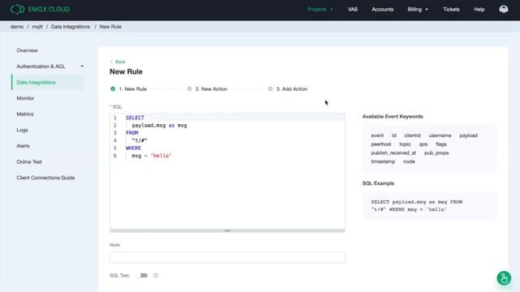Viewport: 520px width, 292px height.
Task: Open Online Test in sidebar
Action: (29, 161)
